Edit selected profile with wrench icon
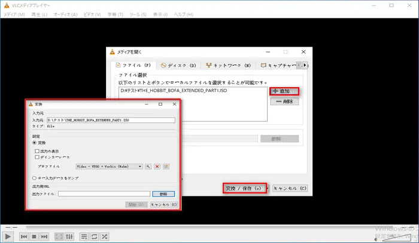419x243 pixels. 148,166
